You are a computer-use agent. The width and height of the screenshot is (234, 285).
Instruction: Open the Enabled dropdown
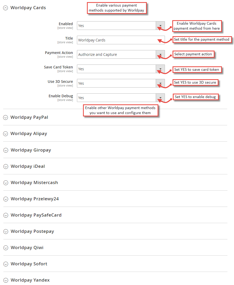[121, 26]
